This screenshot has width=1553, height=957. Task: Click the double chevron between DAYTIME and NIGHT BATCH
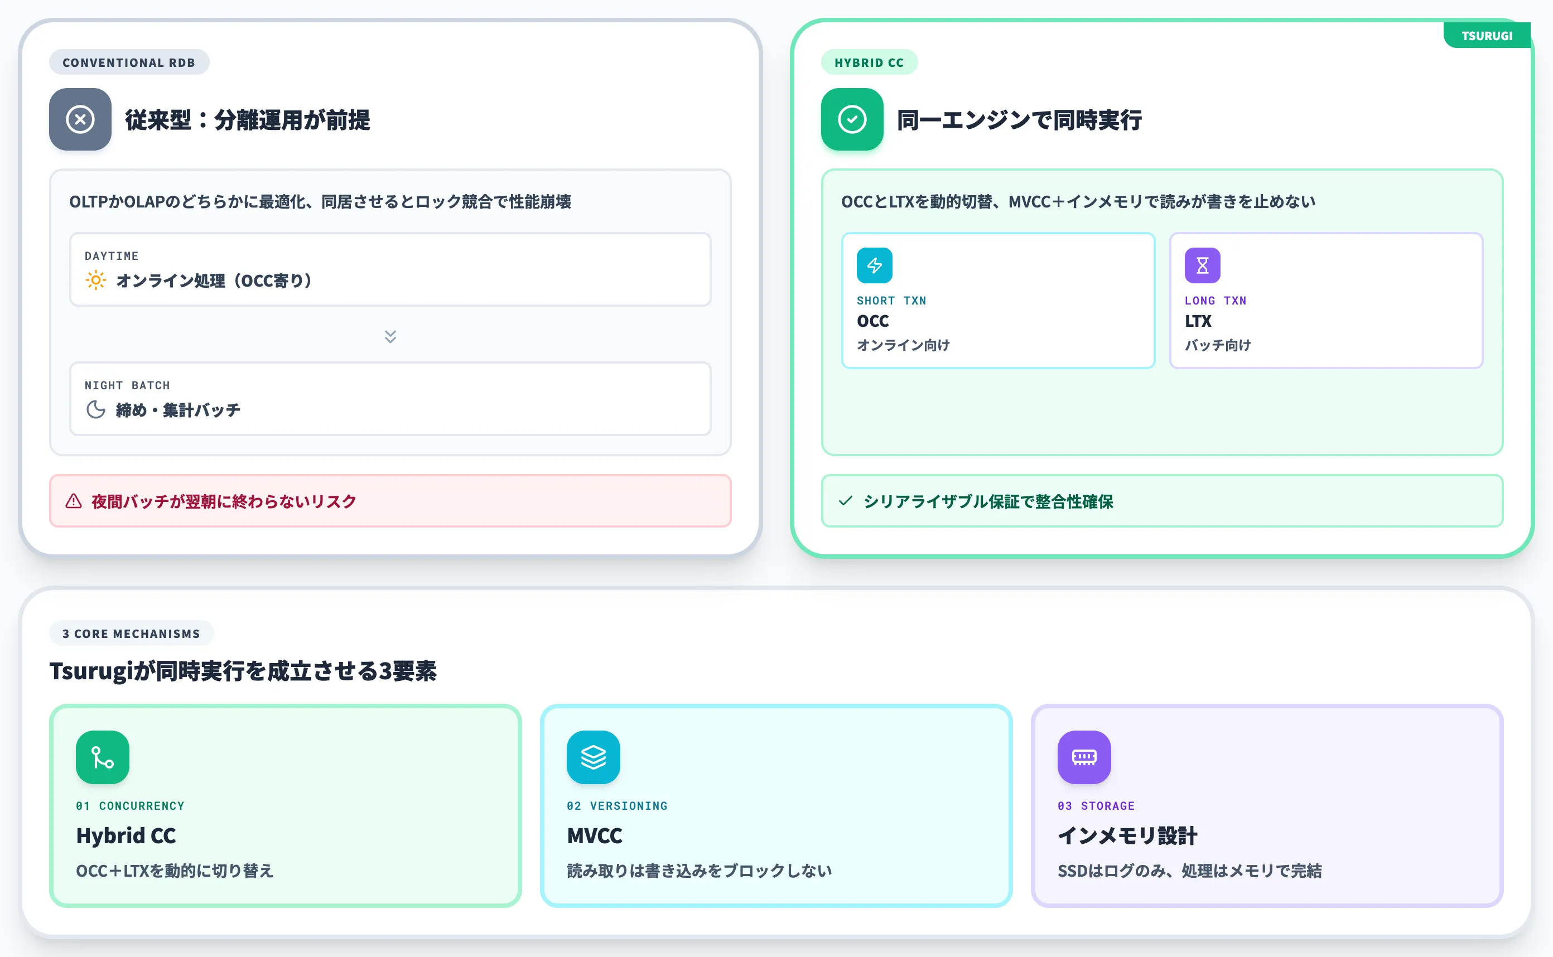click(x=390, y=336)
